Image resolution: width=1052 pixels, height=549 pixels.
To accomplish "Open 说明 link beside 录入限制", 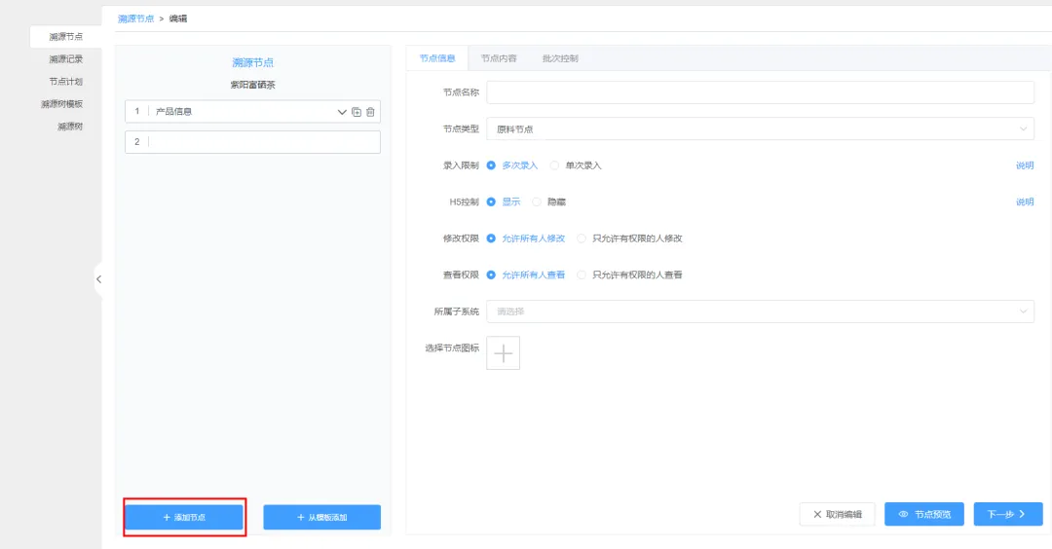I will [1025, 165].
